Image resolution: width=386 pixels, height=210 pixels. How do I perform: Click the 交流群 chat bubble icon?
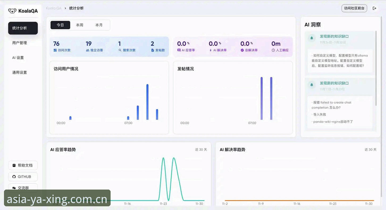click(x=14, y=188)
